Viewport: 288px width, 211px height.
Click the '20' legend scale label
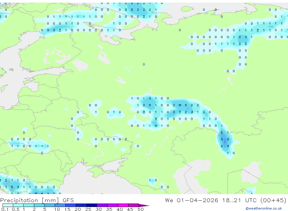tap(78, 209)
